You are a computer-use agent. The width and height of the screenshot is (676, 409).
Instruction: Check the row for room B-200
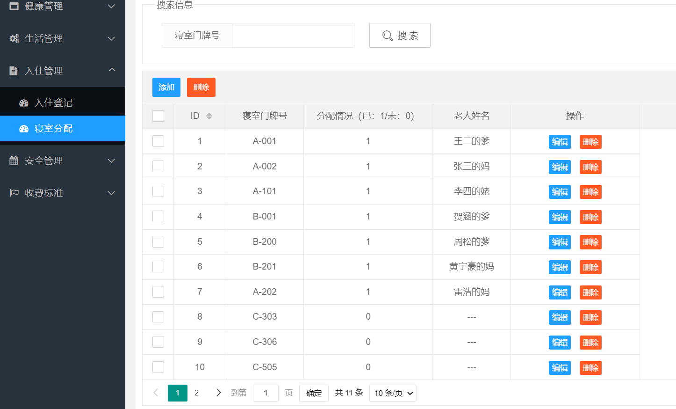[x=158, y=242]
